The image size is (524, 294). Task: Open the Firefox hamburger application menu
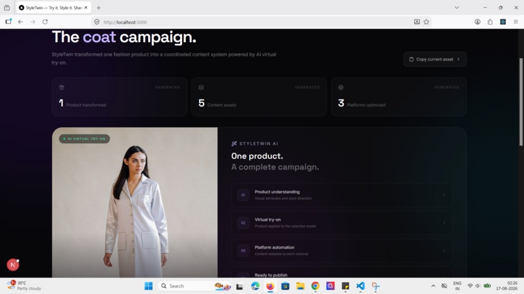click(516, 22)
